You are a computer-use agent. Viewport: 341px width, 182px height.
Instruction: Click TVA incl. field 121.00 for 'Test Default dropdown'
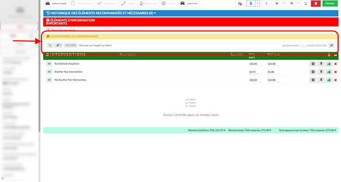274,64
